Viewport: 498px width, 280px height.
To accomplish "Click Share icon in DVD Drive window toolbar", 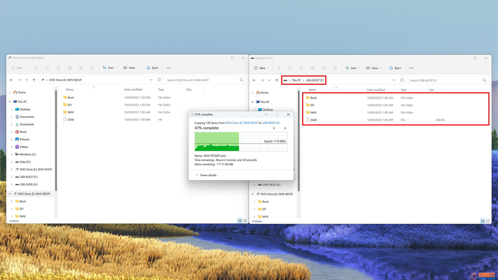I will click(81, 68).
